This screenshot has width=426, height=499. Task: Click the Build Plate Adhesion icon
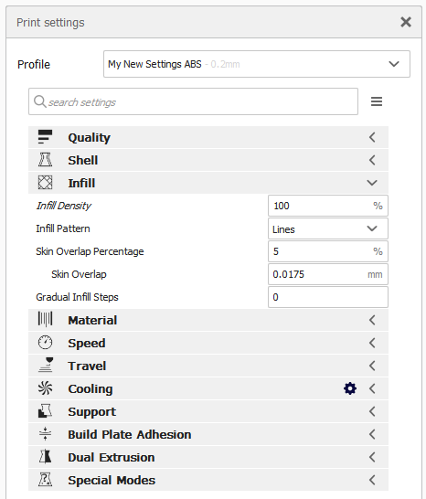[45, 434]
